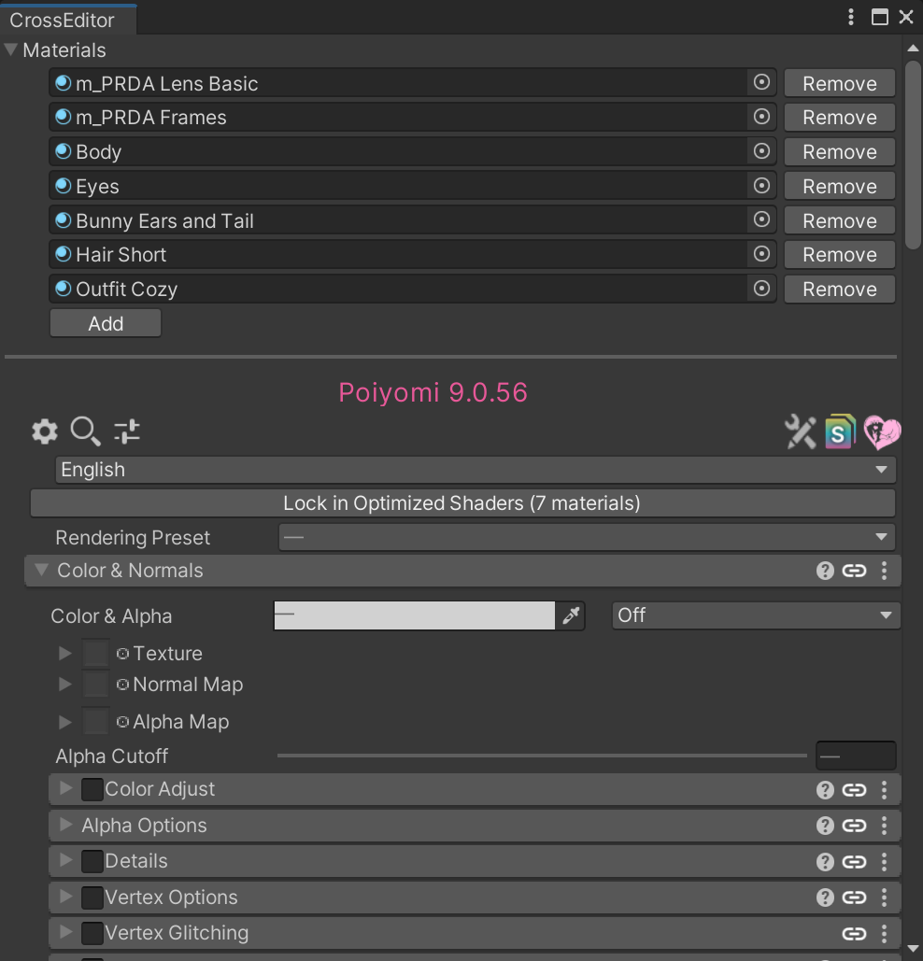Screen dimensions: 923x961
Task: Click the Poiyomi 9.0.56 title text
Action: 433,392
